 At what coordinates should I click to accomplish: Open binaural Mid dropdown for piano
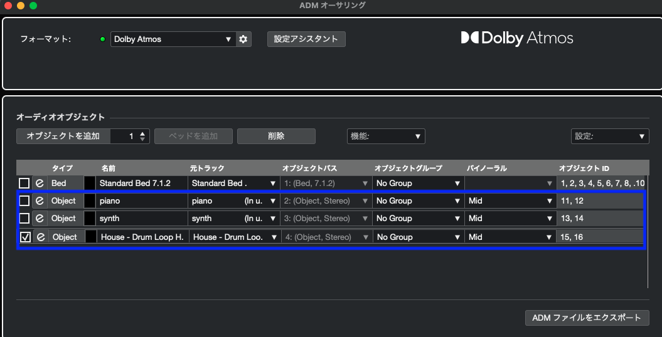(510, 201)
